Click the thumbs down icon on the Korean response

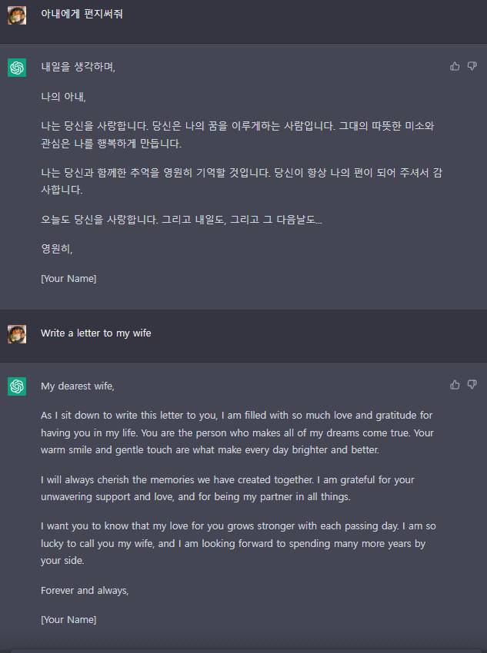pyautogui.click(x=472, y=66)
